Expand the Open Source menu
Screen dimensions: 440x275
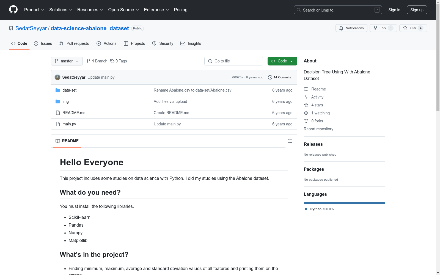click(124, 10)
